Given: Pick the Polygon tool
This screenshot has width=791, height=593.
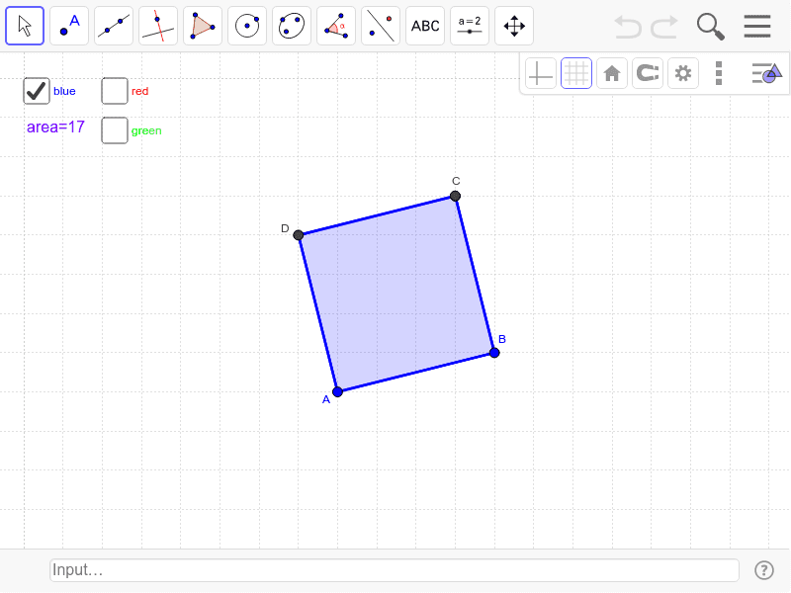Looking at the screenshot, I should click(x=202, y=26).
